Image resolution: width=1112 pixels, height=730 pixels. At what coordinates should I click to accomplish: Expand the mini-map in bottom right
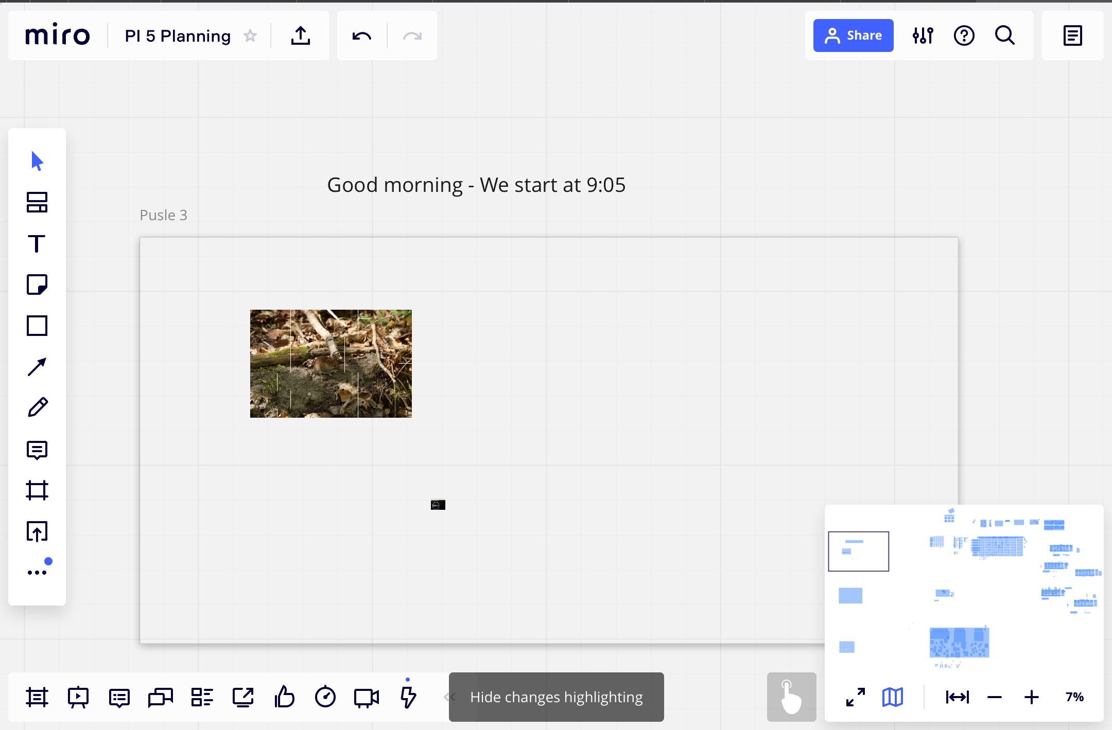pyautogui.click(x=855, y=698)
